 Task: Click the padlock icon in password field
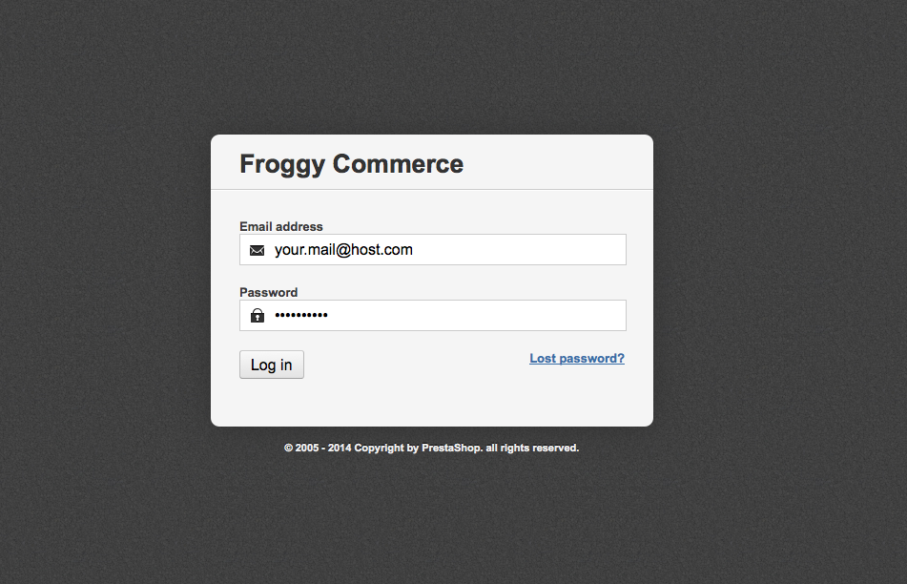(x=258, y=316)
